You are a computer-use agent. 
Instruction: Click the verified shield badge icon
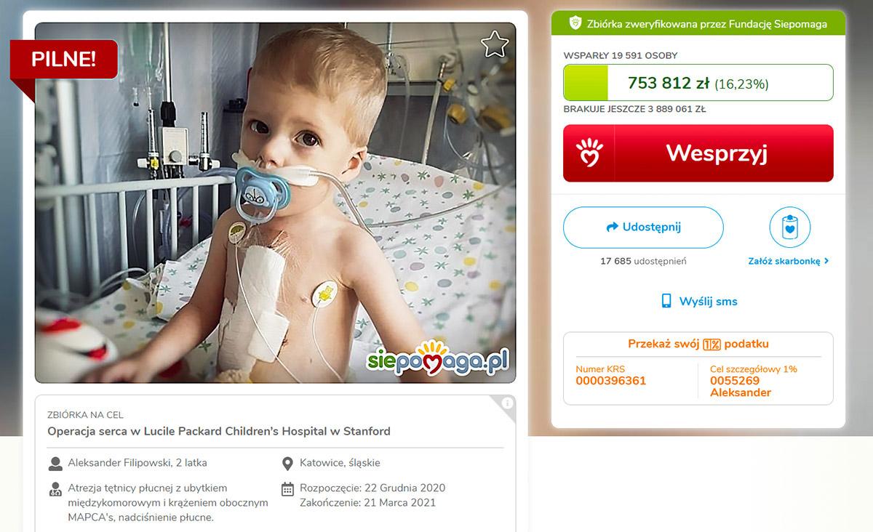[x=575, y=23]
